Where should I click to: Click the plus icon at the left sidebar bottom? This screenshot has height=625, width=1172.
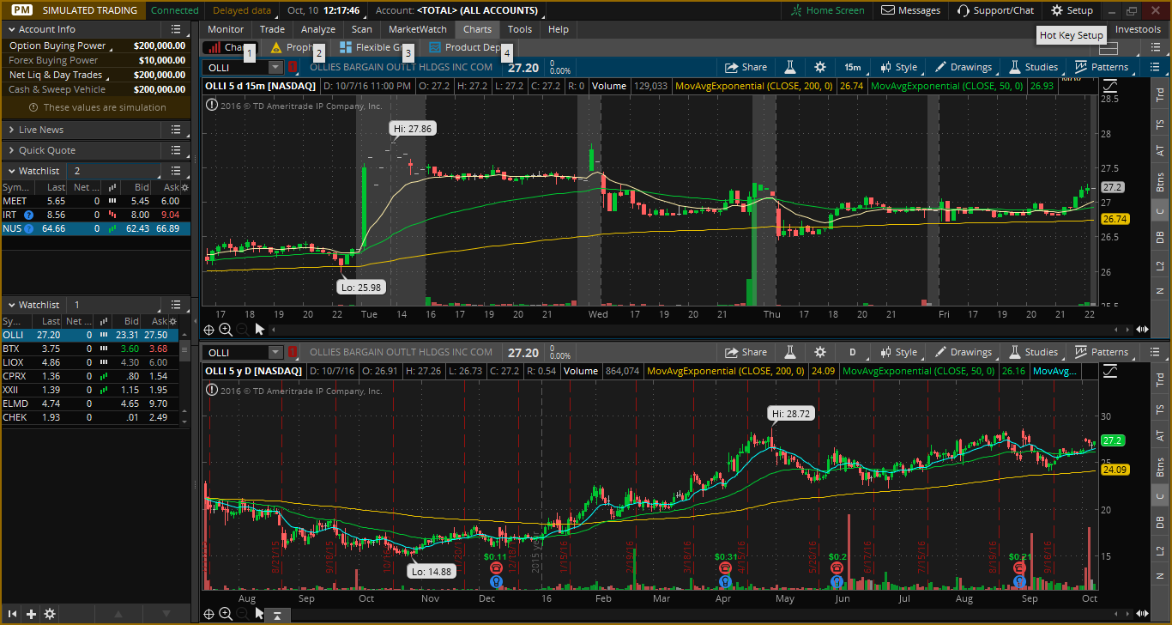[x=32, y=614]
